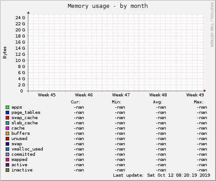
Task: Click the dark blue swap legend swatch
Action: click(x=7, y=144)
